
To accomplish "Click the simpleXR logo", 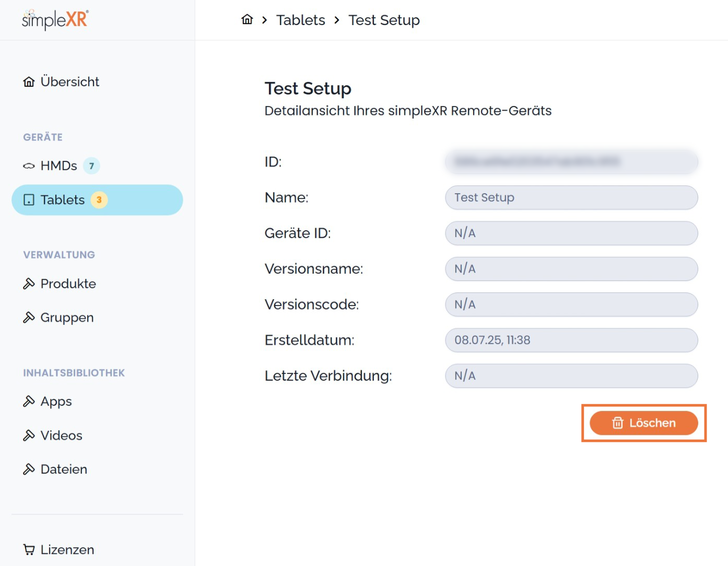I will point(55,20).
